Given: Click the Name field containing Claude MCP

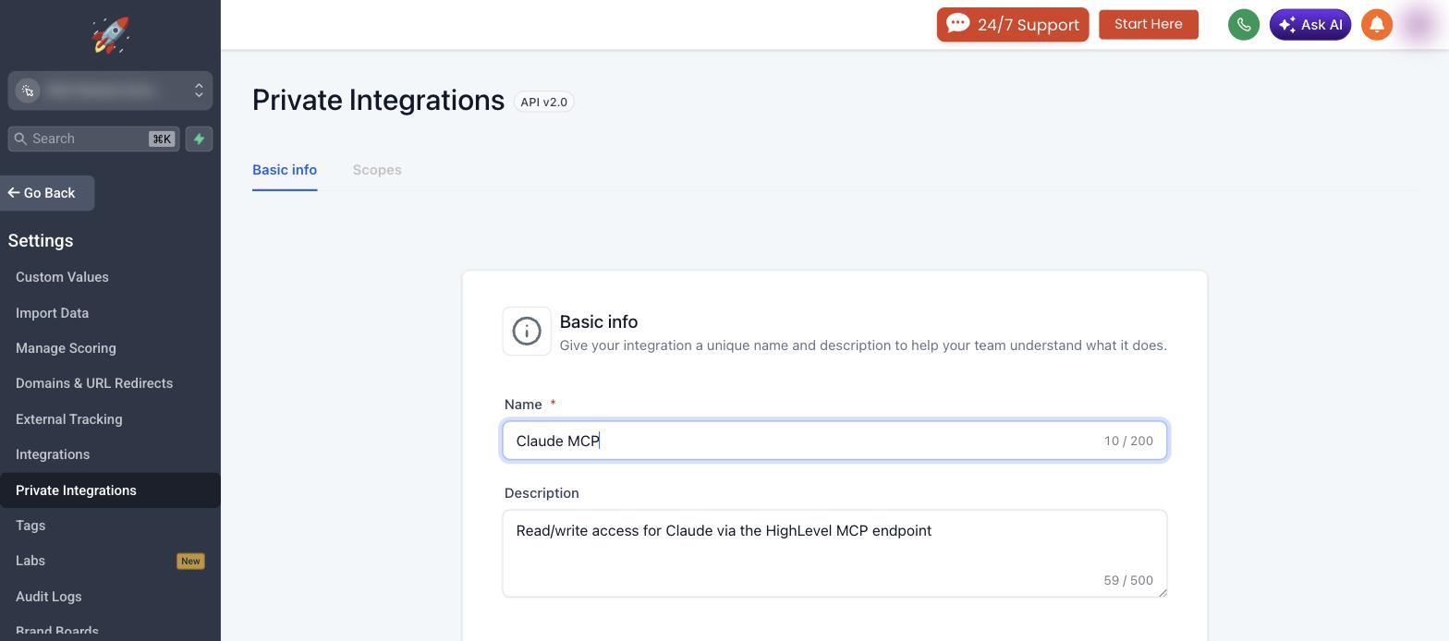Looking at the screenshot, I should point(834,441).
